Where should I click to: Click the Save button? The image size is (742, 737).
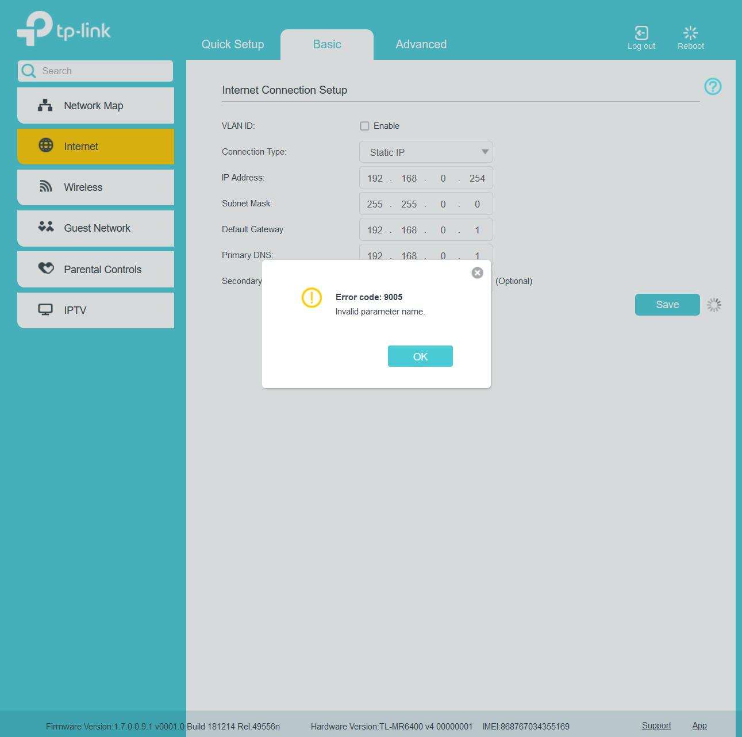click(x=667, y=305)
